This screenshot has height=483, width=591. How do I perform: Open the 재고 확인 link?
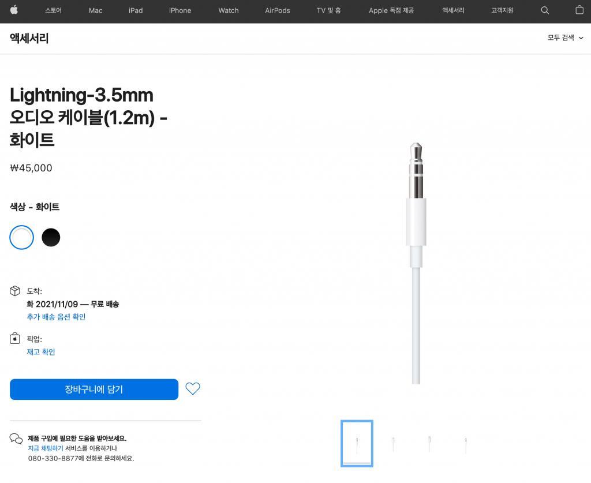click(x=41, y=352)
